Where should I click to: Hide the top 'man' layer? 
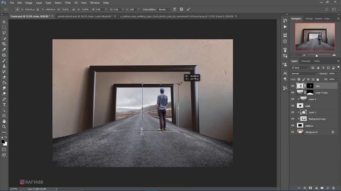(293, 86)
